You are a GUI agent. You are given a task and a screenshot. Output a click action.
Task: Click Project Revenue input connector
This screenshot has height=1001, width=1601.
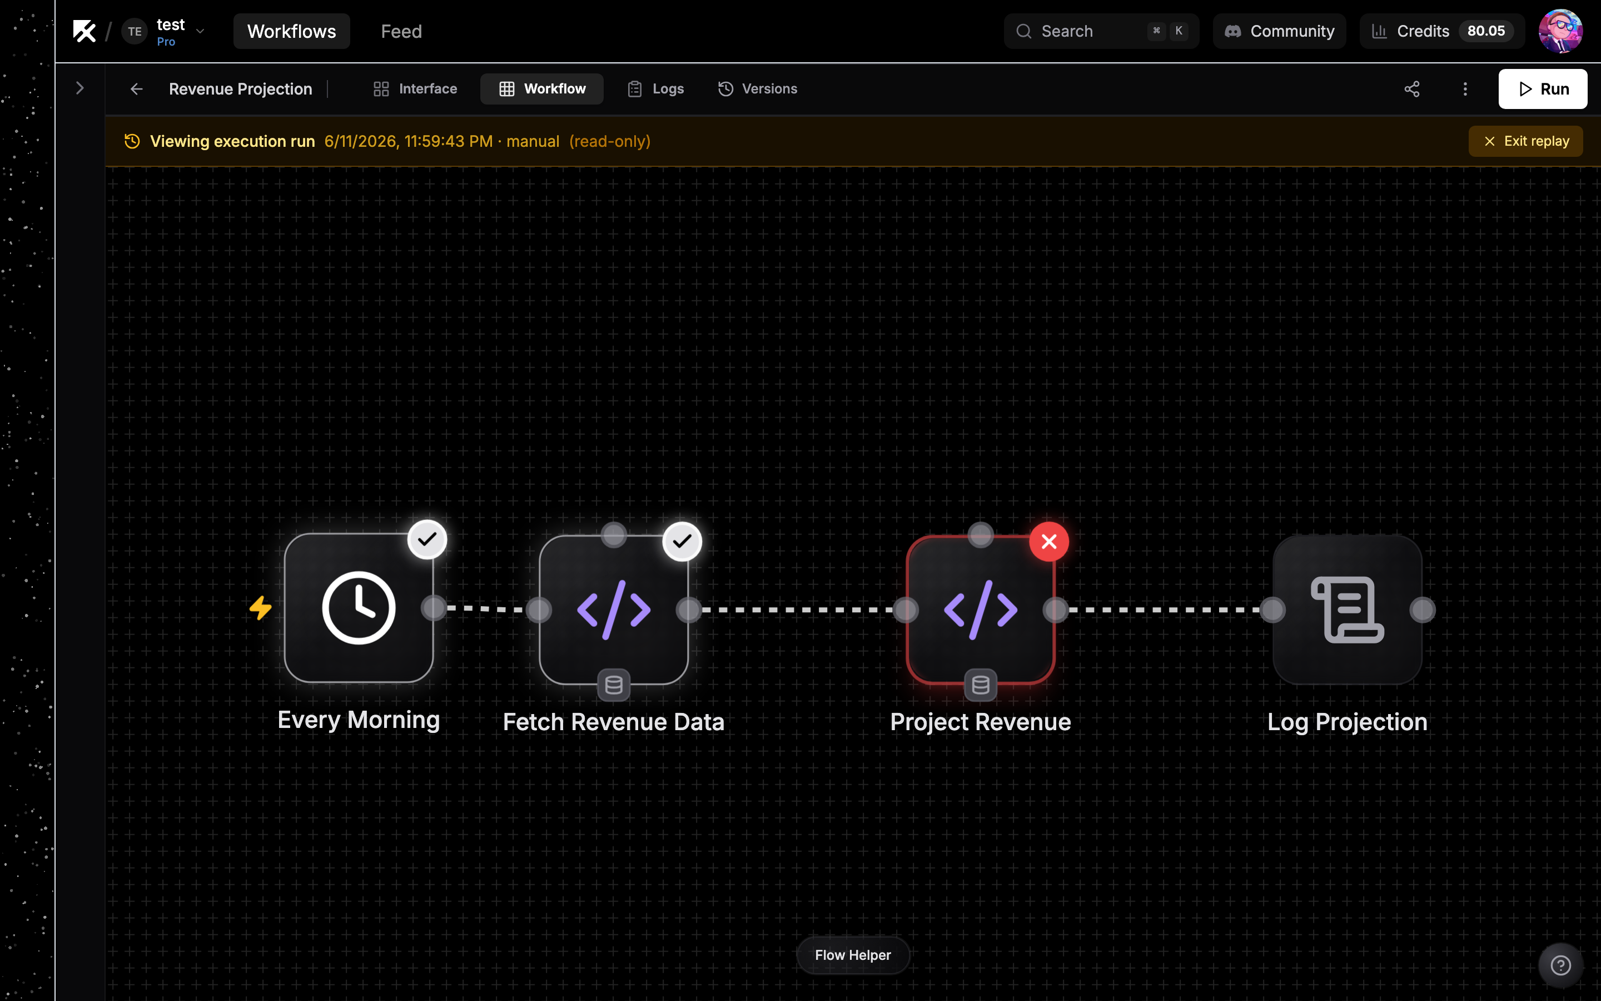coord(906,609)
